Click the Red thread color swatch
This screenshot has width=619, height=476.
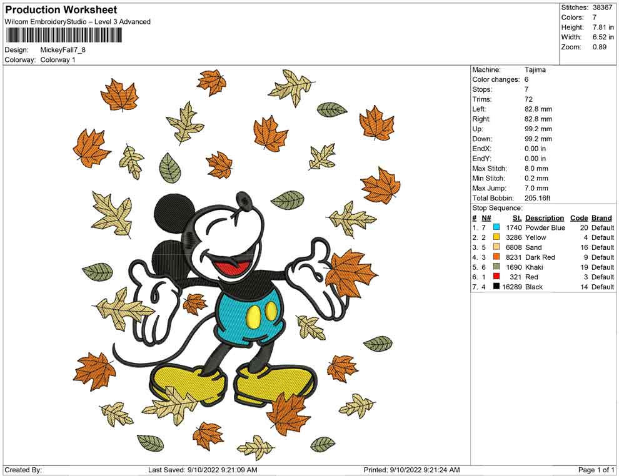[496, 277]
